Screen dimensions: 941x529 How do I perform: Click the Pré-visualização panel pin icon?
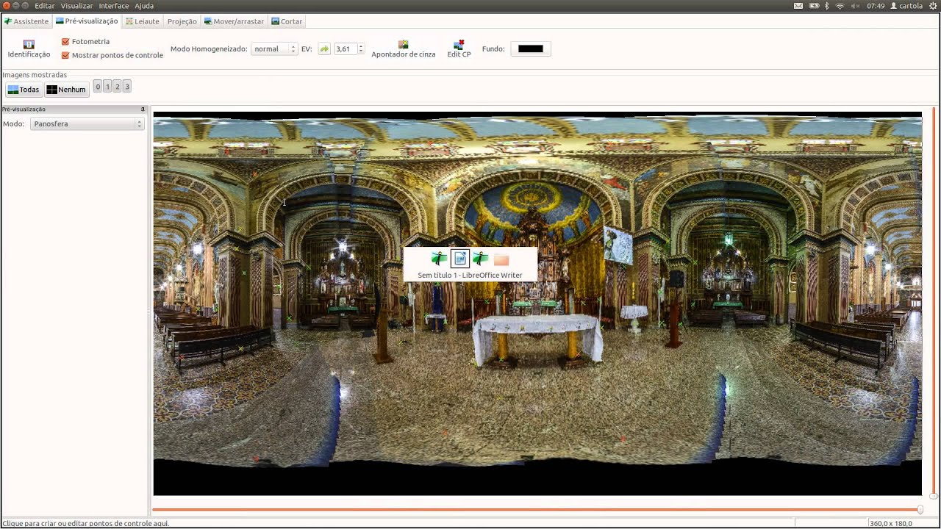(143, 109)
